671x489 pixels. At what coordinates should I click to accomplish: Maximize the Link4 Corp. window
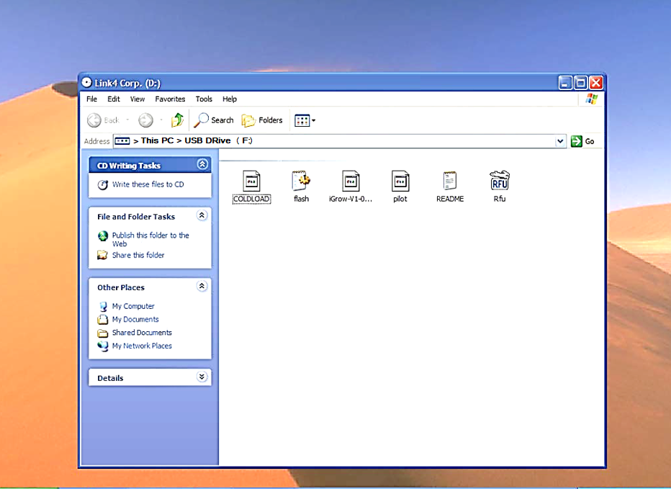click(x=581, y=83)
